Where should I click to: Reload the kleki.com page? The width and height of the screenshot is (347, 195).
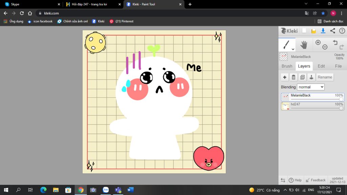[x=22, y=13]
